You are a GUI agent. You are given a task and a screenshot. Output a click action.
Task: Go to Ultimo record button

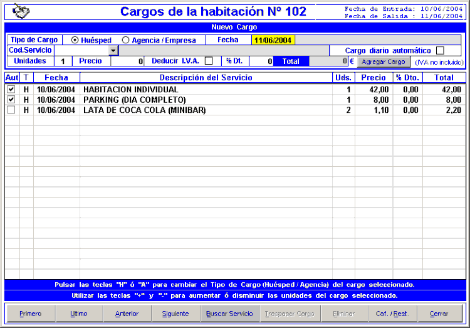point(79,314)
